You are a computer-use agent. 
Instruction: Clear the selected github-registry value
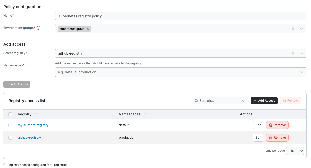click(x=293, y=53)
